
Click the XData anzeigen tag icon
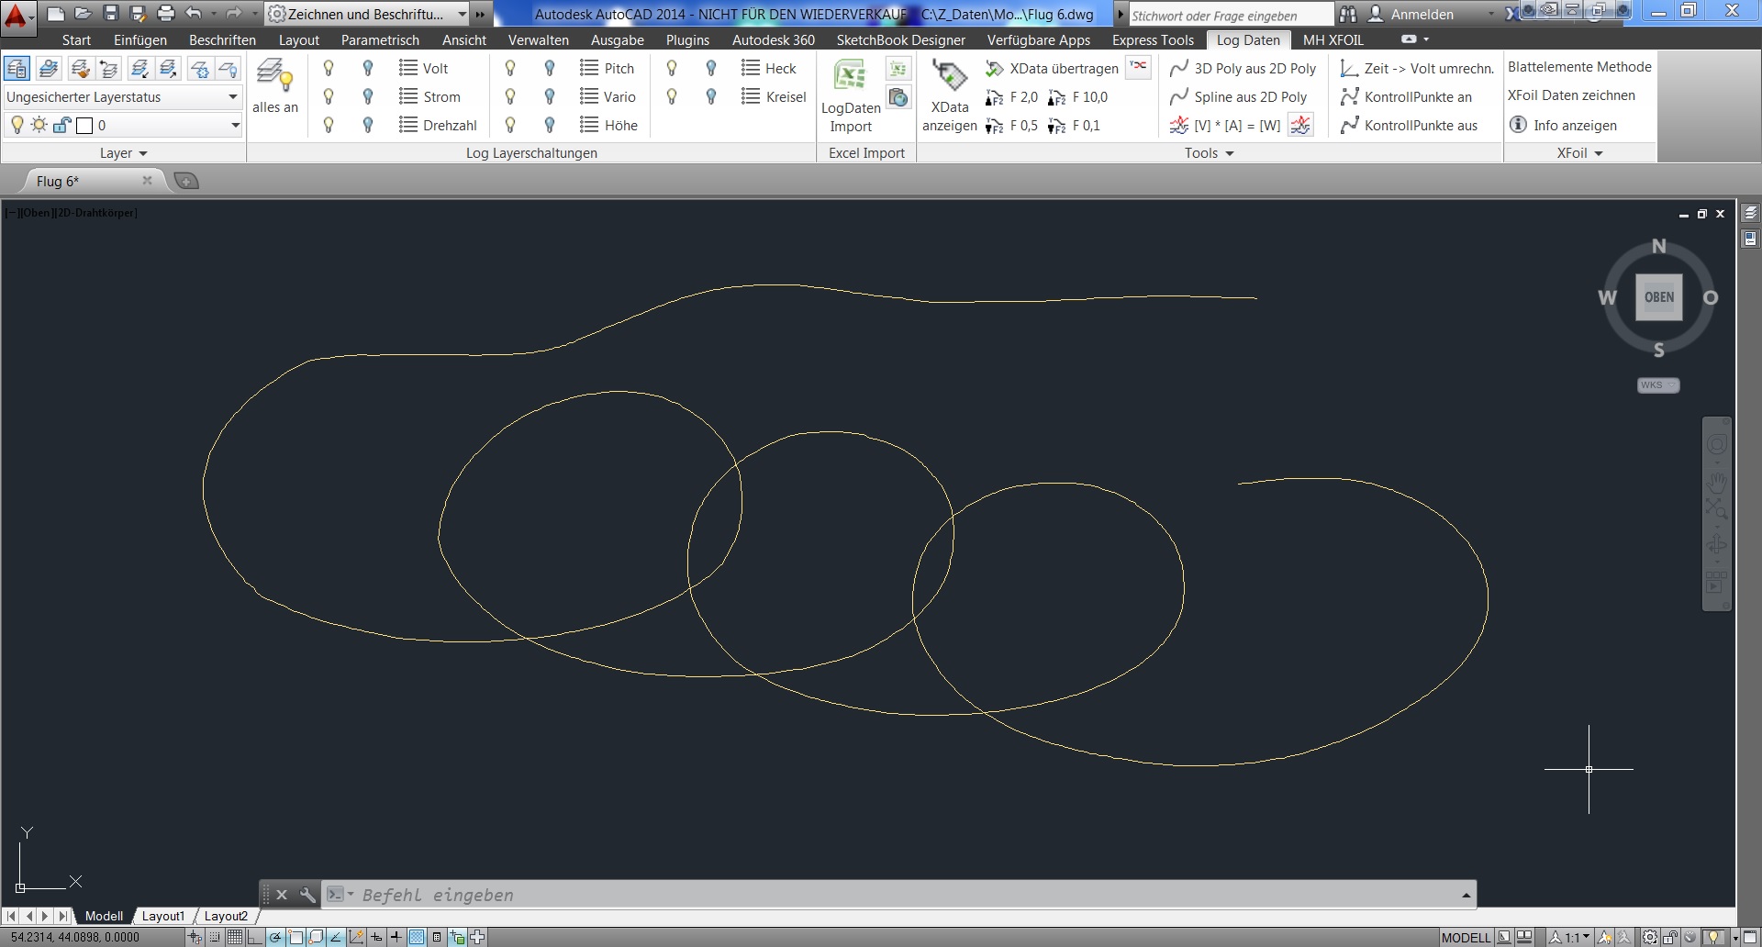(949, 75)
